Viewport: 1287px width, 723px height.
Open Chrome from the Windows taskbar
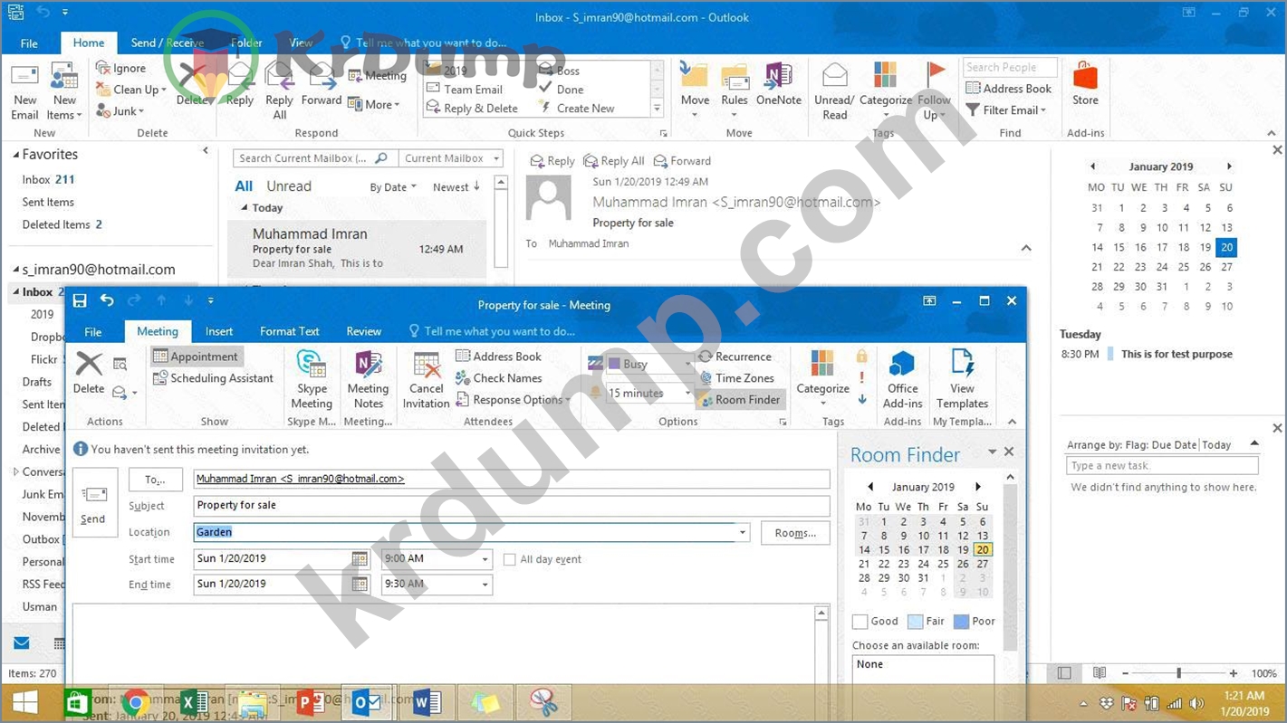click(136, 702)
